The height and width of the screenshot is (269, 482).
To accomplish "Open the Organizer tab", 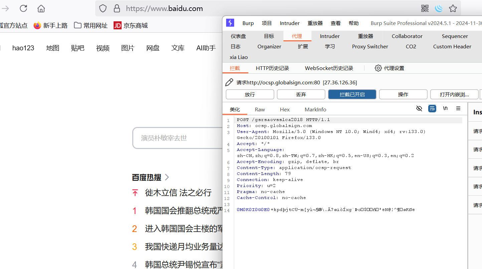I will pos(269,46).
